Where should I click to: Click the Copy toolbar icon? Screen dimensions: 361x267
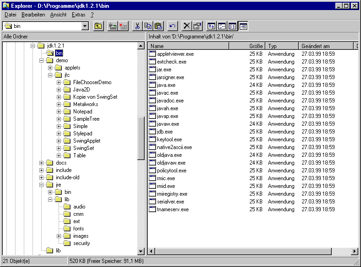[x=148, y=26]
